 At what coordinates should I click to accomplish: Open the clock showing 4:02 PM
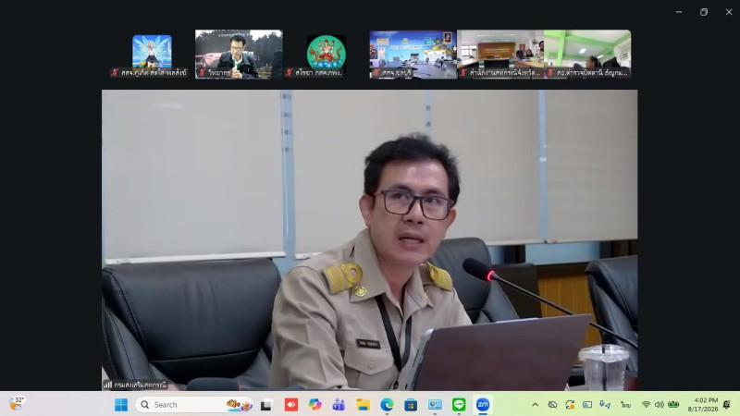coord(703,405)
